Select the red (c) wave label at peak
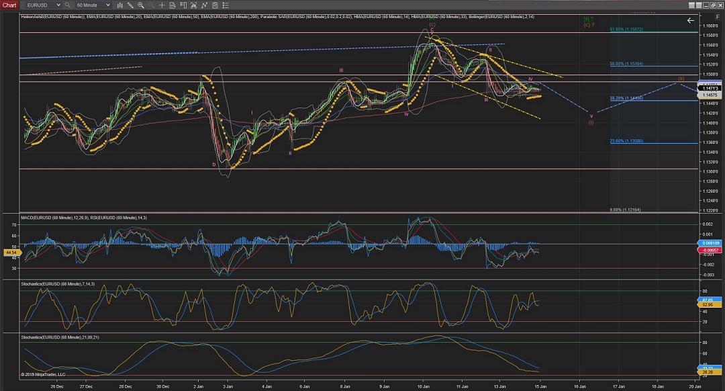 pos(432,25)
